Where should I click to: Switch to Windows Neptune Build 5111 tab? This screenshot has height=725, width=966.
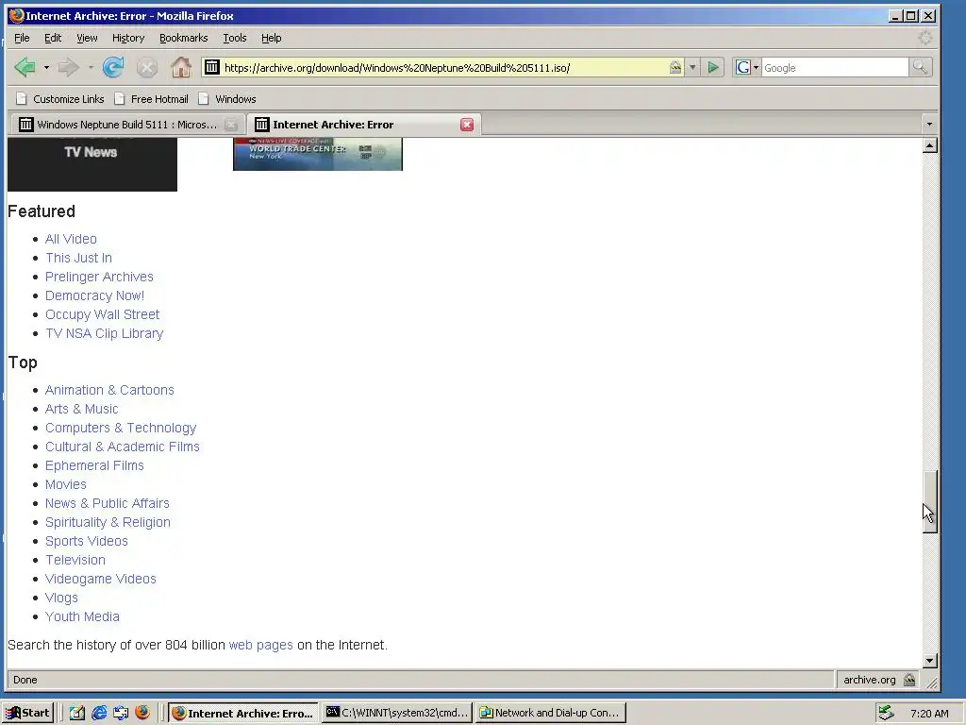tap(126, 125)
